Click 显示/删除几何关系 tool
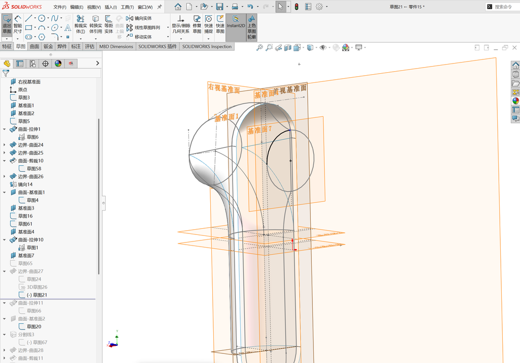 [x=180, y=24]
